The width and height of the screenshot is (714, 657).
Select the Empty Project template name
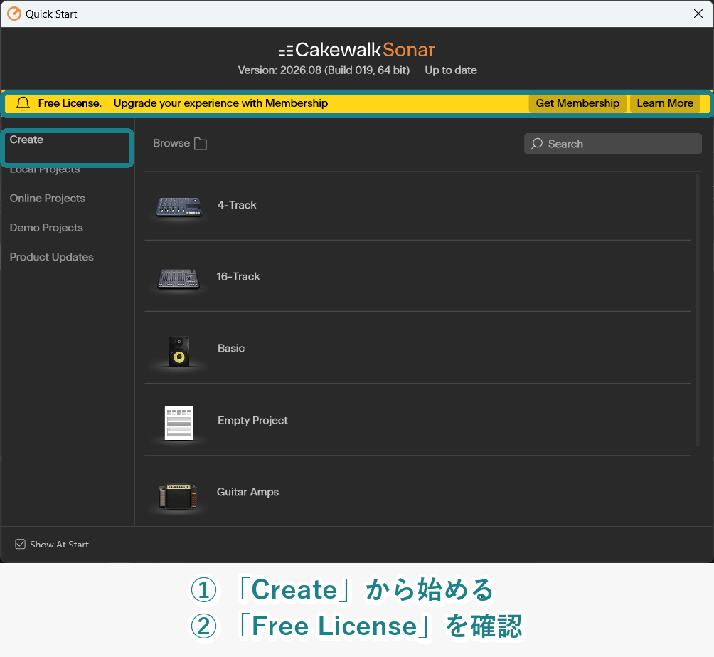[252, 421]
